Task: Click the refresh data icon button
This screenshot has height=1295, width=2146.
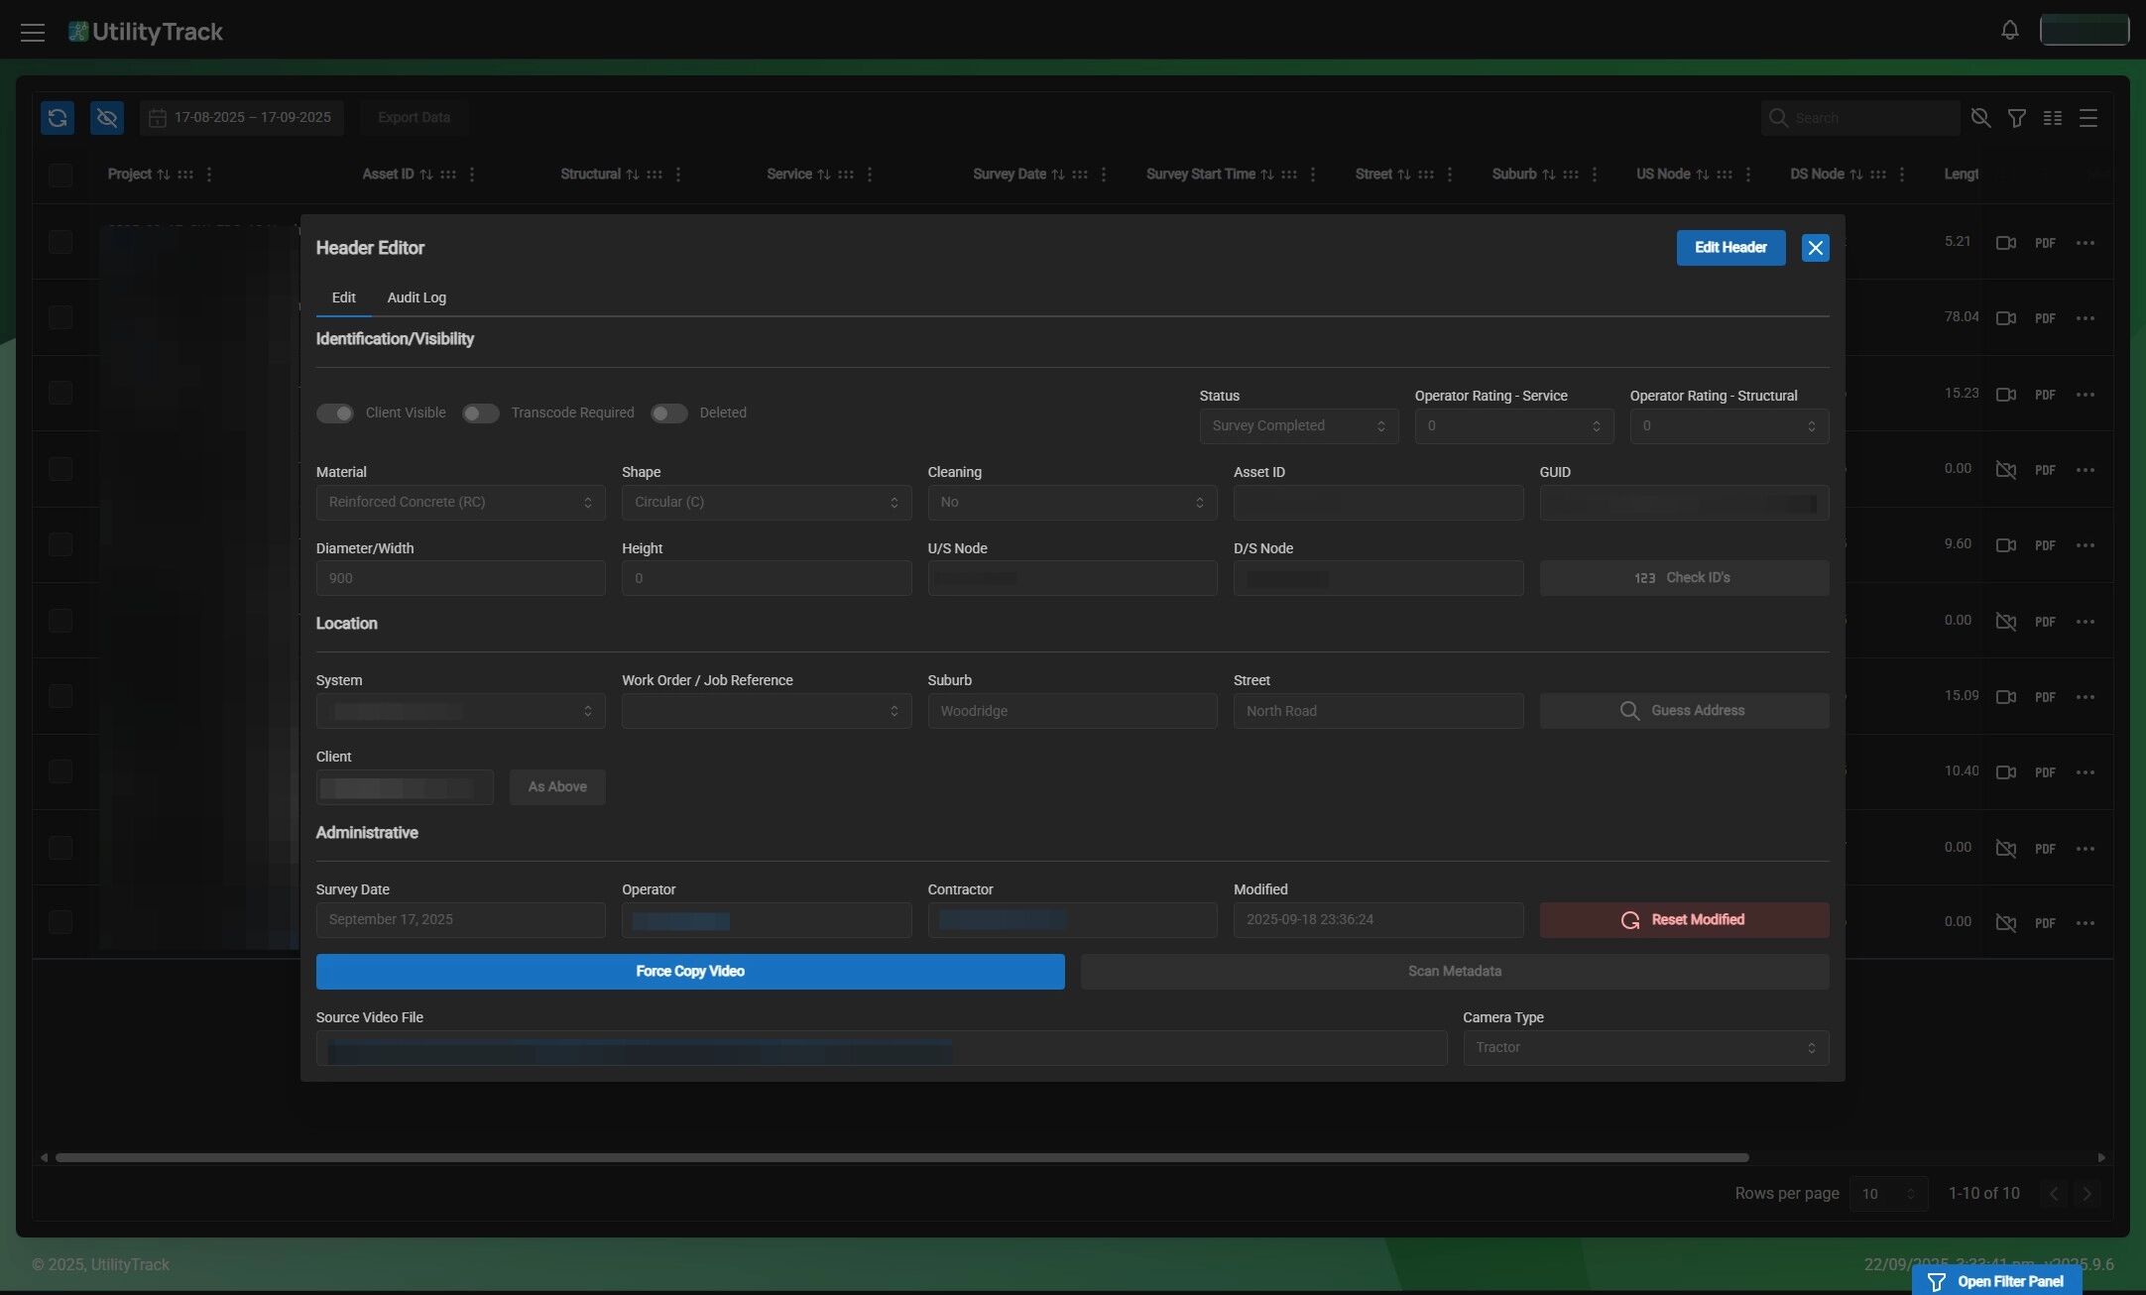Action: [x=58, y=117]
